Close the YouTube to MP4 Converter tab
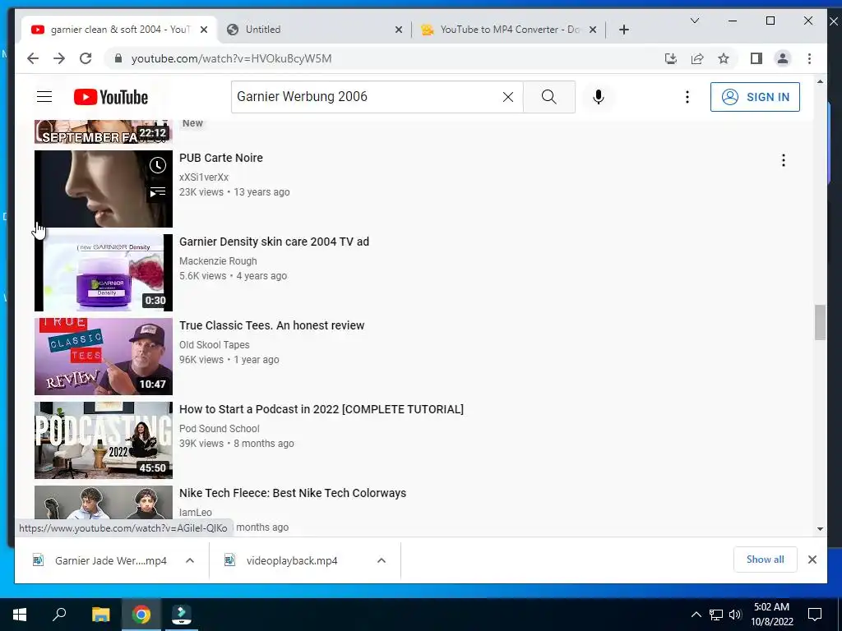Viewport: 842px width, 631px height. pos(593,30)
